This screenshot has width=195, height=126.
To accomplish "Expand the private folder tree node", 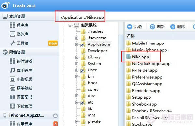I will [x=77, y=121].
